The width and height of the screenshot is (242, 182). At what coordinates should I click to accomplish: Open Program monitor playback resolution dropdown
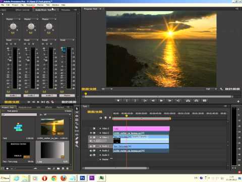coord(211,89)
